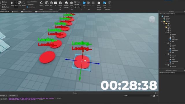The height and width of the screenshot is (104, 185).
Task: Select Terrain in the Explorer tree
Action: 167,20
